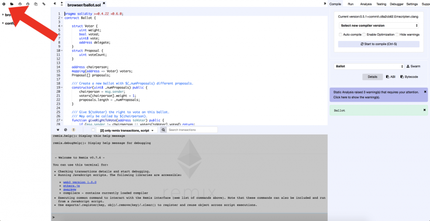The image size is (430, 221).
Task: Click the second GitHub gist icon
Action: pos(27,4)
